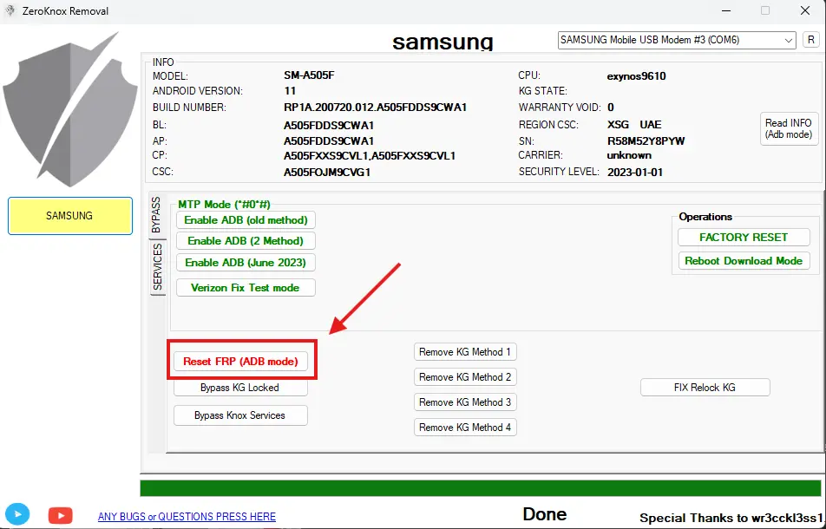
Task: Click the blue play icon at bottom
Action: click(17, 514)
